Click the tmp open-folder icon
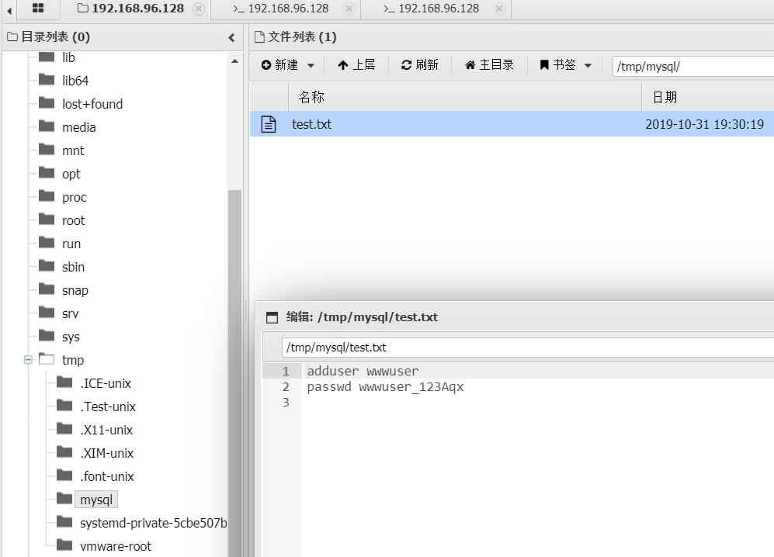Screen dimensions: 774x557 coord(47,358)
